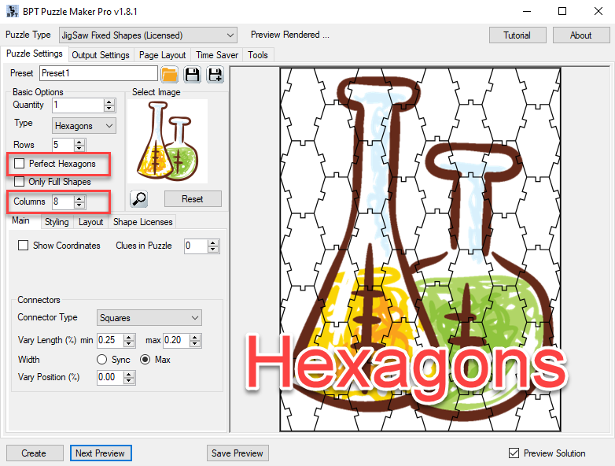615x466 pixels.
Task: Click the Preset name input field
Action: coord(98,73)
